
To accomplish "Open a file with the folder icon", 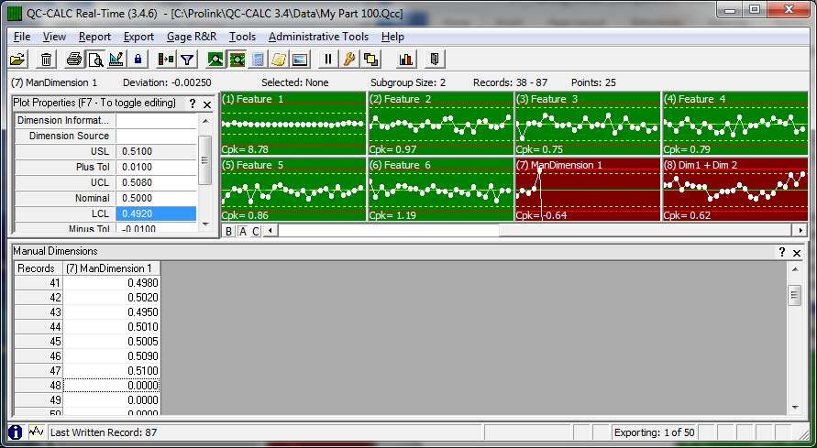I will (17, 60).
